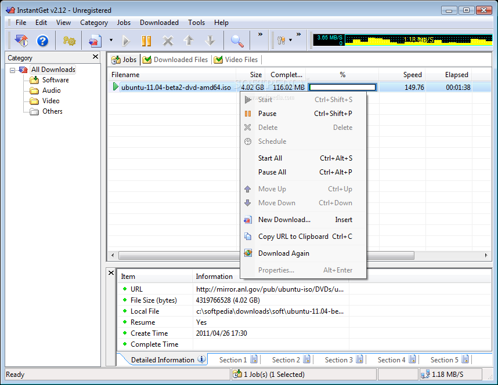Open the Help menu
This screenshot has height=385, width=498.
(221, 23)
